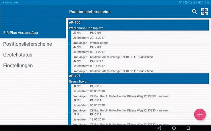This screenshot has width=211, height=131.
Task: Select Gestellstatus in the side menu
Action: pyautogui.click(x=18, y=55)
